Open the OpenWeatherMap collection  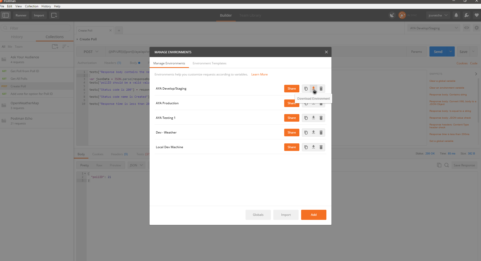pyautogui.click(x=37, y=105)
